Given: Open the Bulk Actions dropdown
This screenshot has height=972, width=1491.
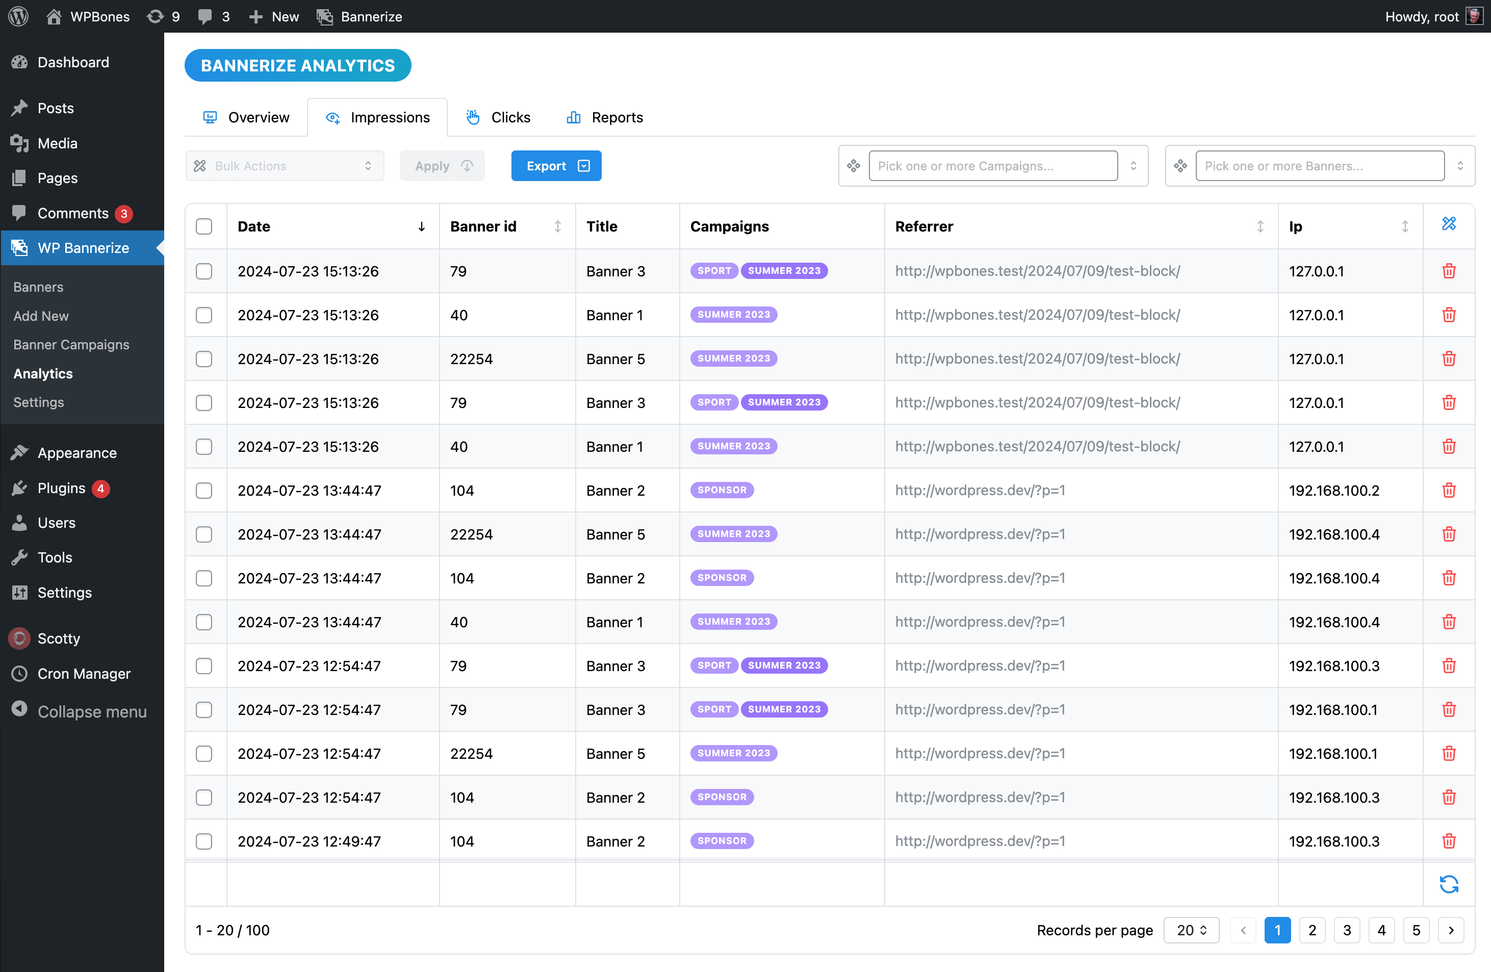Looking at the screenshot, I should click(285, 166).
